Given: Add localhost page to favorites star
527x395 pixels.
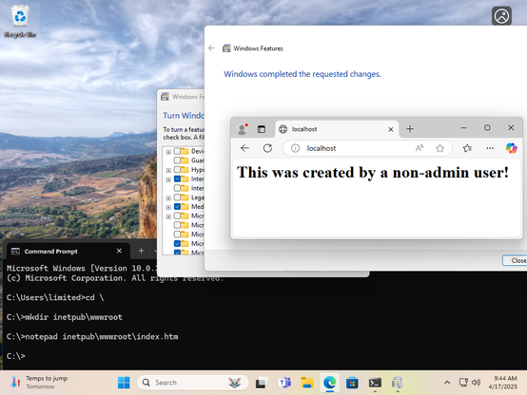Looking at the screenshot, I should coord(439,148).
